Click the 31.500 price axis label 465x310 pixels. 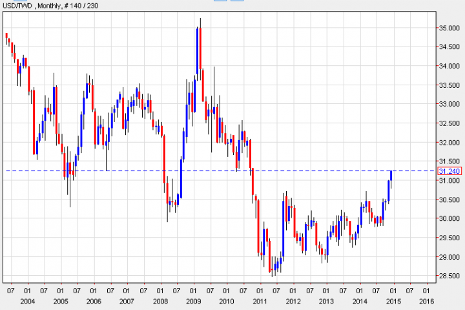449,161
